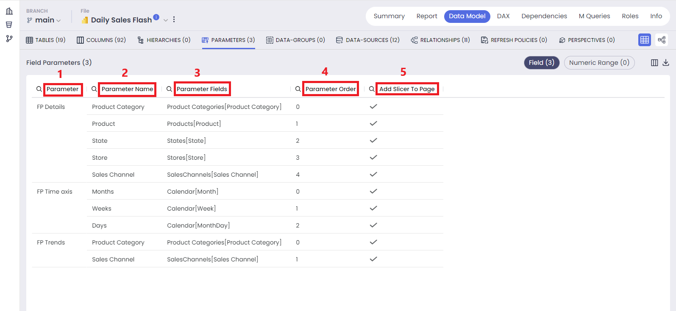Click the slicer checkmark in State row

tap(373, 140)
